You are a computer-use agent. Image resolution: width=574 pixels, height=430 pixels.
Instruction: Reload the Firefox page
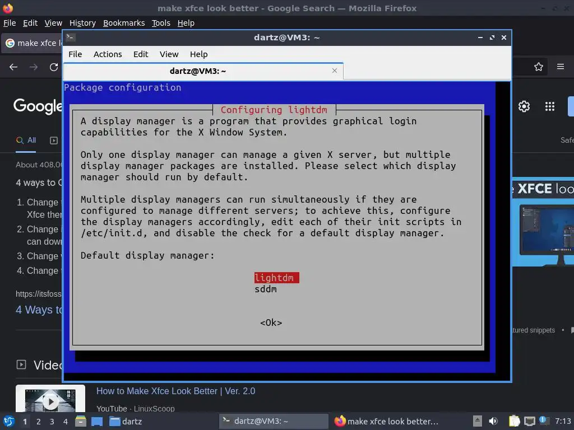[x=54, y=67]
